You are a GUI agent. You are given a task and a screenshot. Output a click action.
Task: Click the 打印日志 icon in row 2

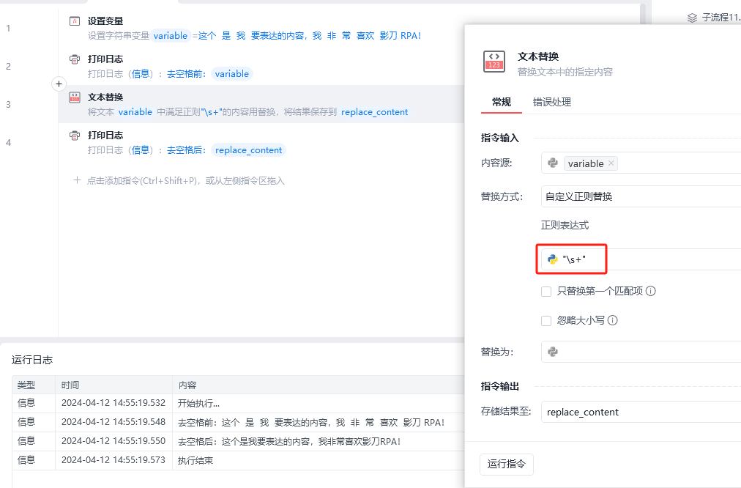pyautogui.click(x=75, y=59)
